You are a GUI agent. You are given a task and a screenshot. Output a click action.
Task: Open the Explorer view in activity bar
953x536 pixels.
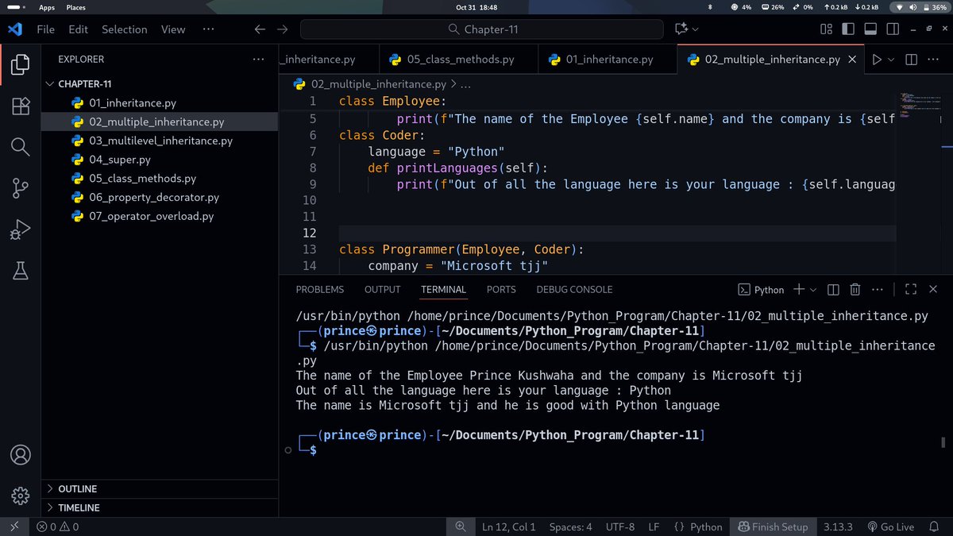(20, 64)
